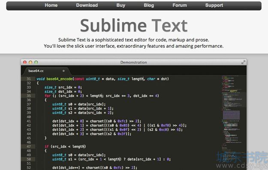Visit the Blog page
Image resolution: width=268 pixels, height=170 pixels.
149,5
